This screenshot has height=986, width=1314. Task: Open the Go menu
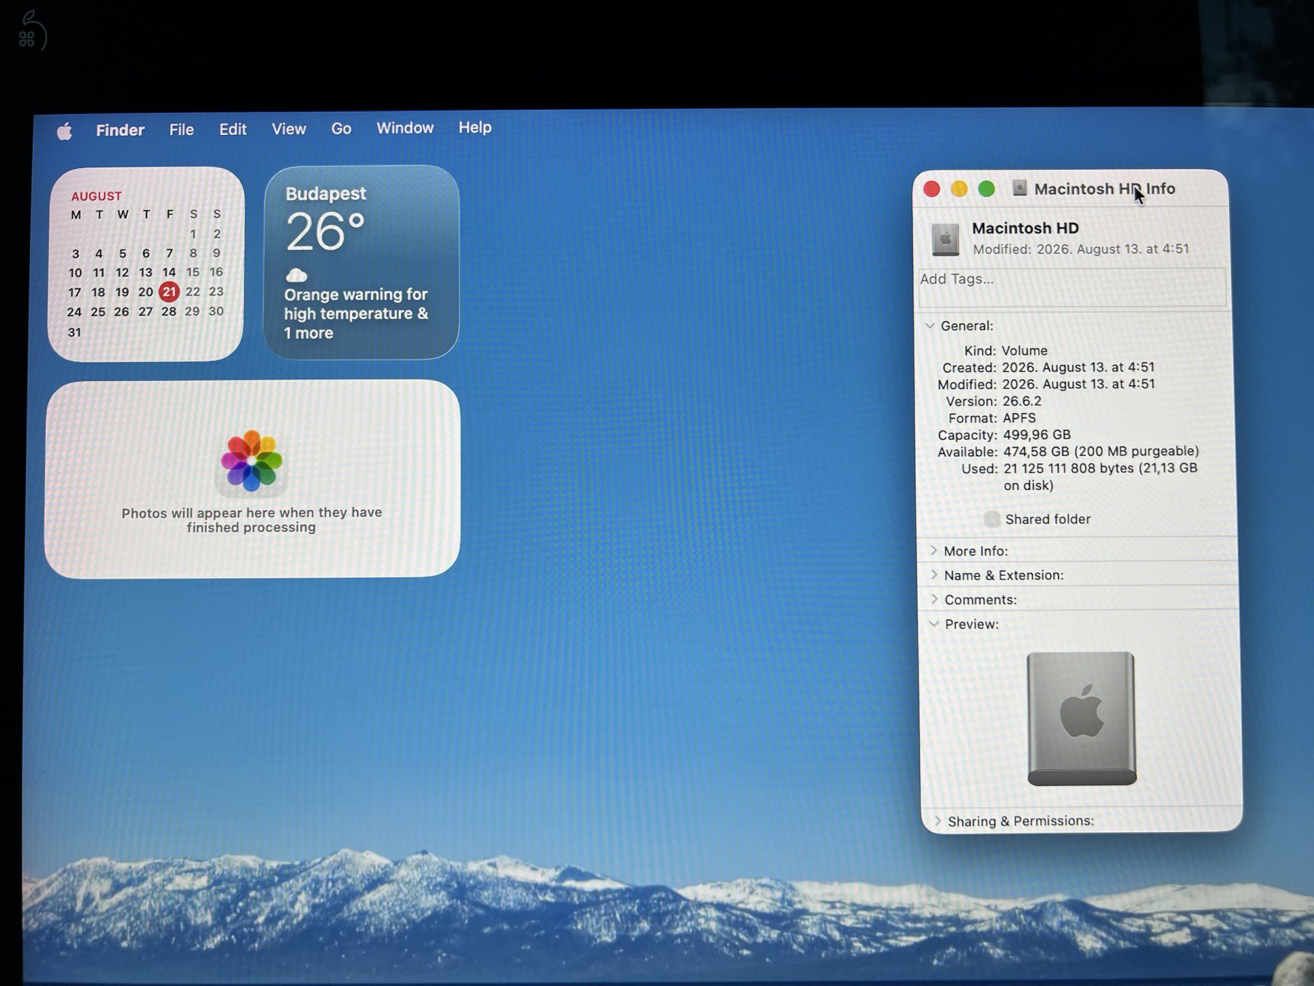[x=341, y=129]
